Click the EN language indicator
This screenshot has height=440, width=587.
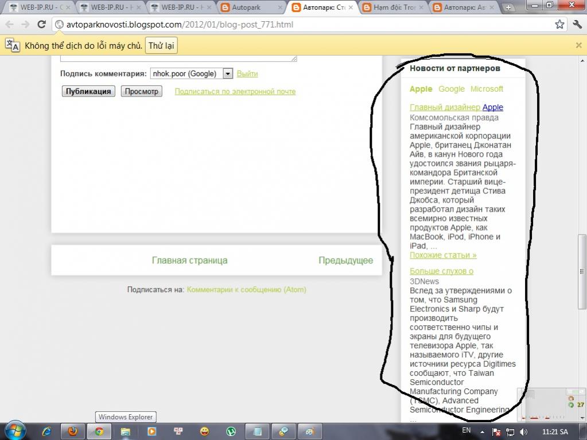(x=466, y=430)
